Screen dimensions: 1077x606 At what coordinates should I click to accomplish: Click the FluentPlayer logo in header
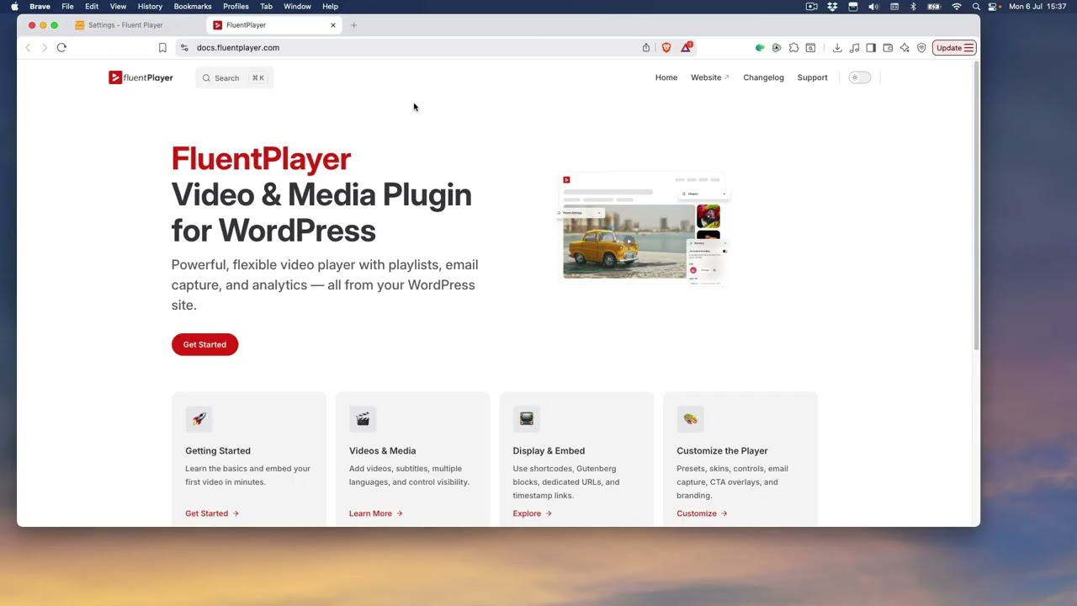(x=141, y=77)
